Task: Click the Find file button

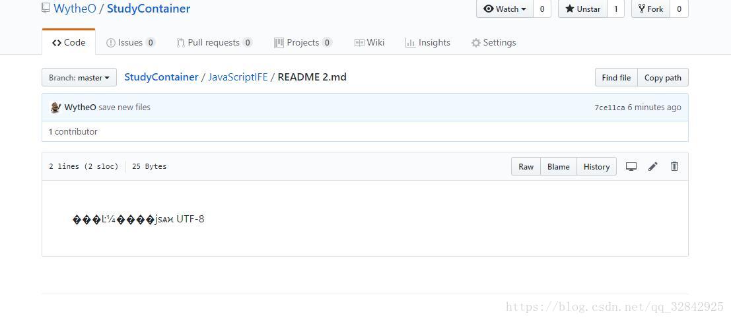Action: tap(616, 77)
